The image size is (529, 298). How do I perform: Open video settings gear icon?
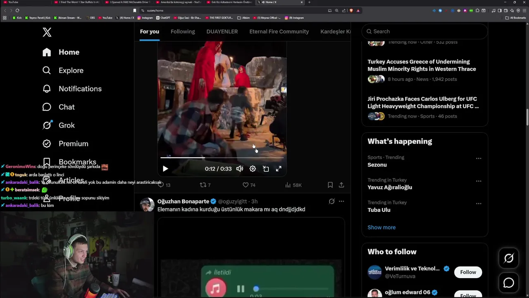click(x=253, y=169)
